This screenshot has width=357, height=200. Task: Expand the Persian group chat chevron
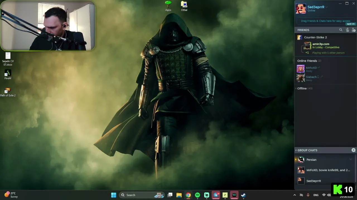[351, 159]
